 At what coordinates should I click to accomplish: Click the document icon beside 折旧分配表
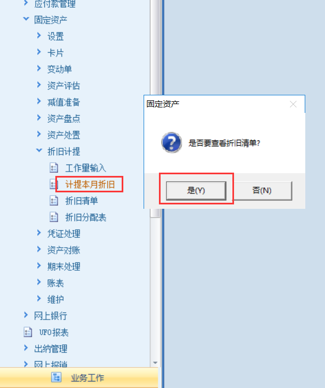click(x=54, y=217)
